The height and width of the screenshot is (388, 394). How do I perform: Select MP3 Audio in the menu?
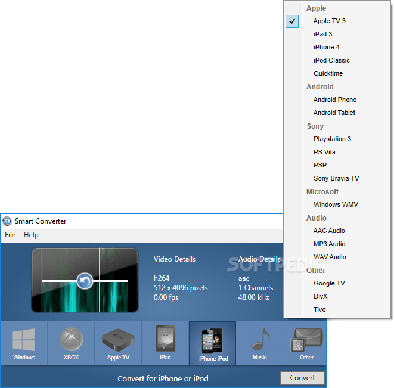click(337, 244)
